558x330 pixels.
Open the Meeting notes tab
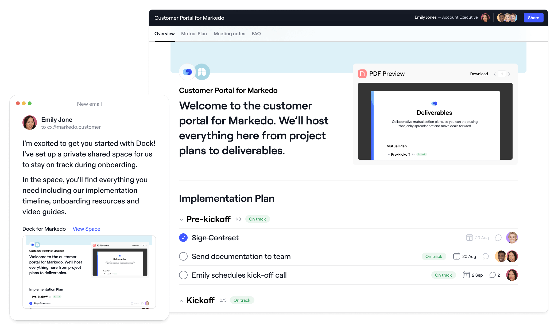(x=229, y=33)
